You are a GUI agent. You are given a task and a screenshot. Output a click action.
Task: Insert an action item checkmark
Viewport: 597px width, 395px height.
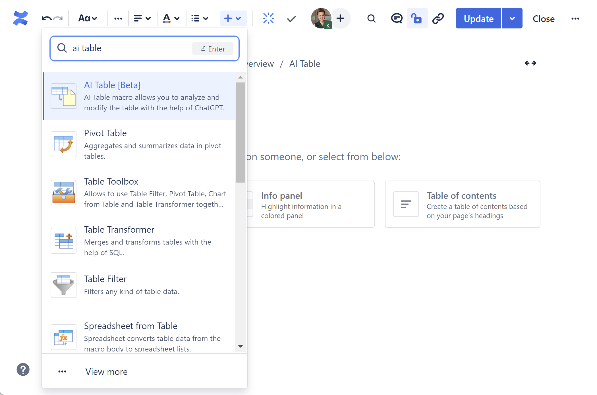pos(291,19)
